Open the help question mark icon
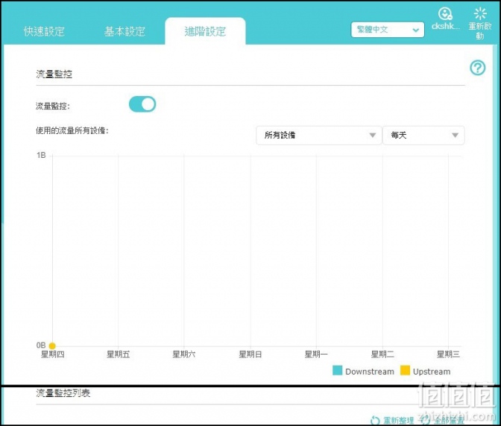 477,68
